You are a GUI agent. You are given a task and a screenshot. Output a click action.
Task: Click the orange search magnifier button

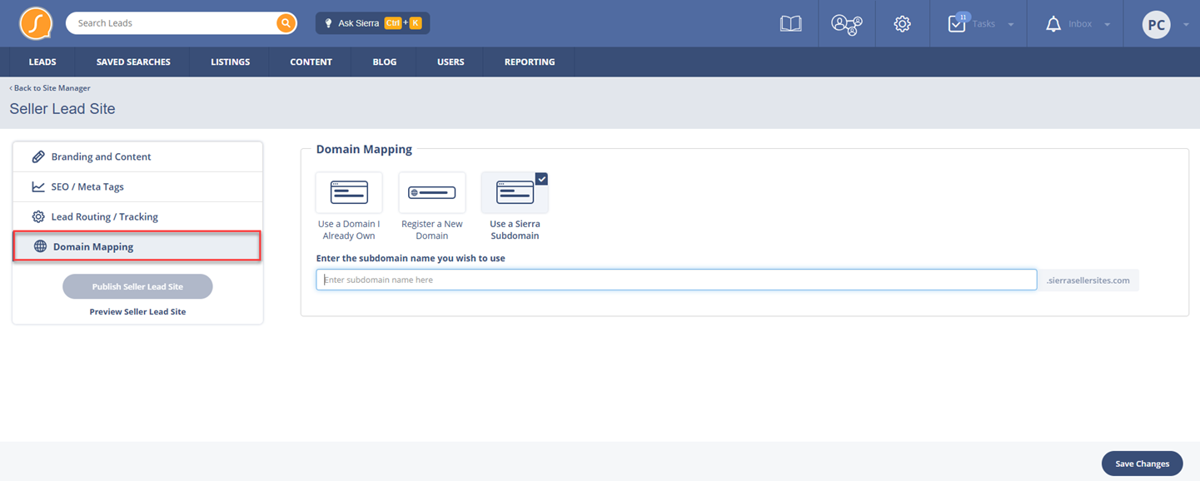click(286, 23)
